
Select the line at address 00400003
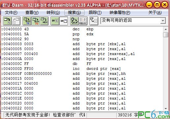(82, 44)
